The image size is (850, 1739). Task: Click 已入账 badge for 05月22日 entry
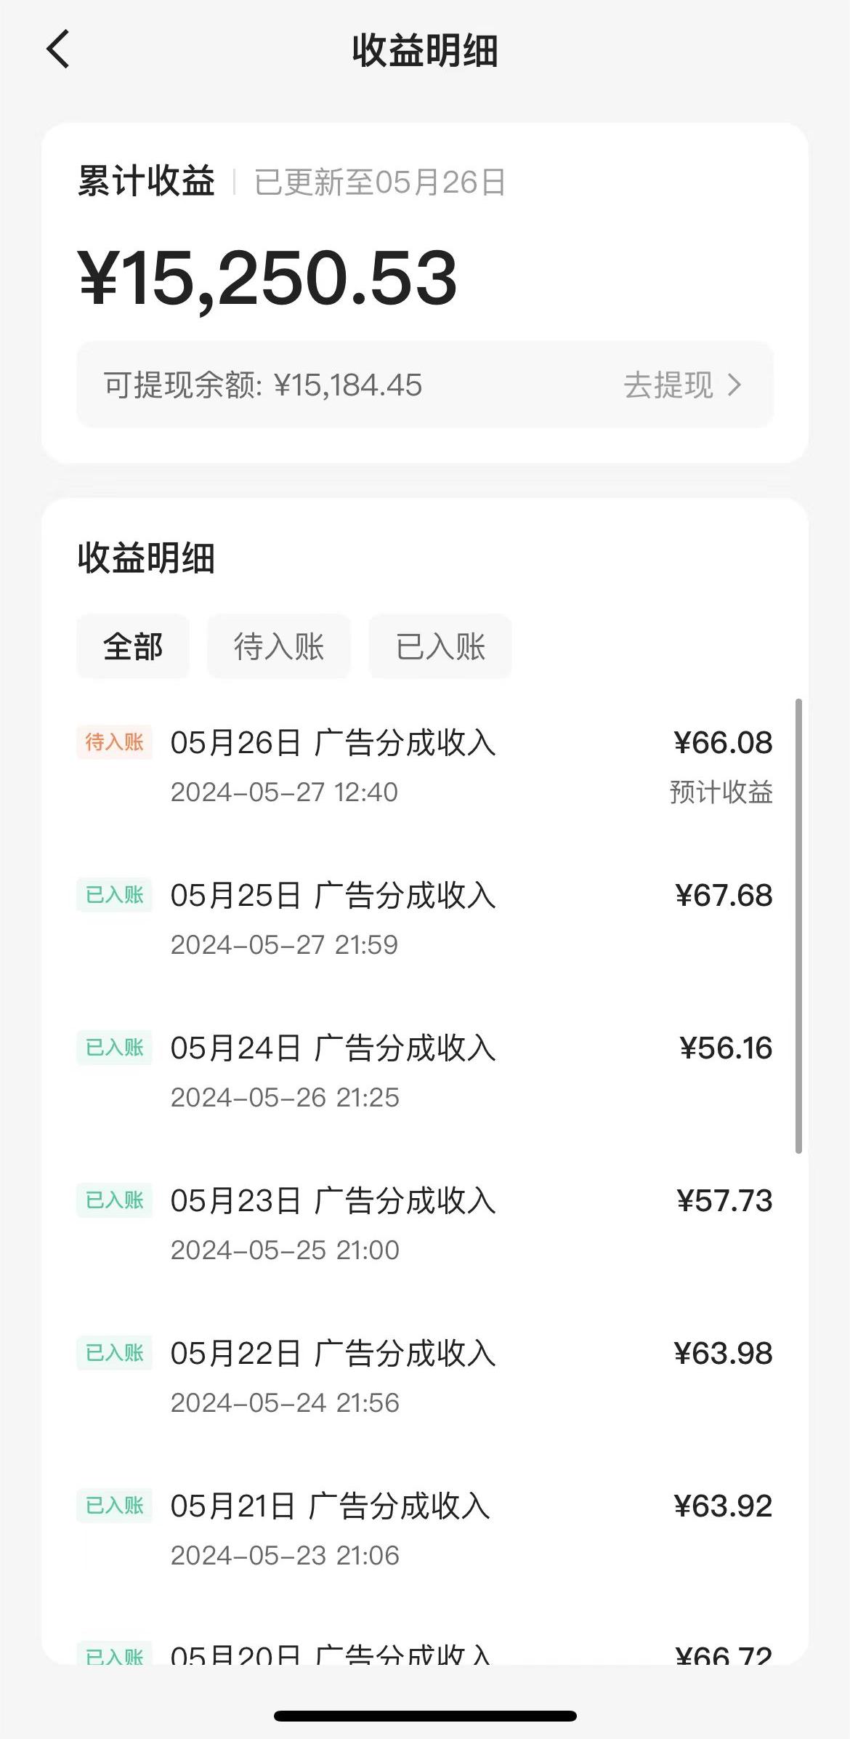point(114,1353)
